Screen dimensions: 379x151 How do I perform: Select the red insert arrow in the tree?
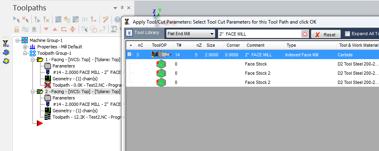point(40,123)
